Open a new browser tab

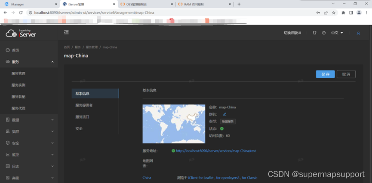[x=239, y=4]
